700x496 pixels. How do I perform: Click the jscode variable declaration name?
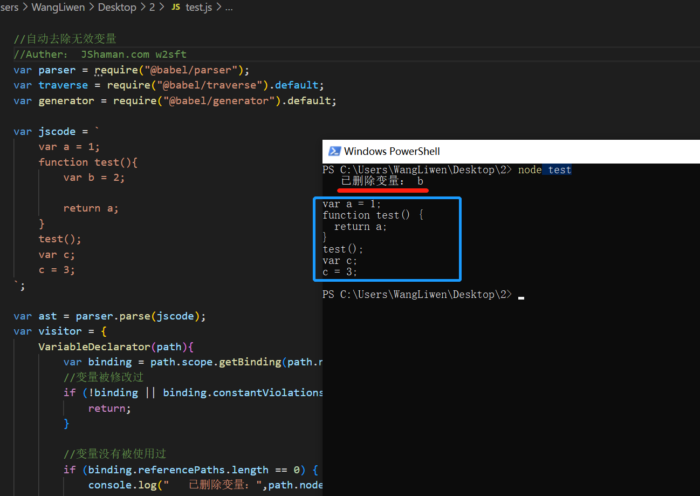click(x=57, y=132)
